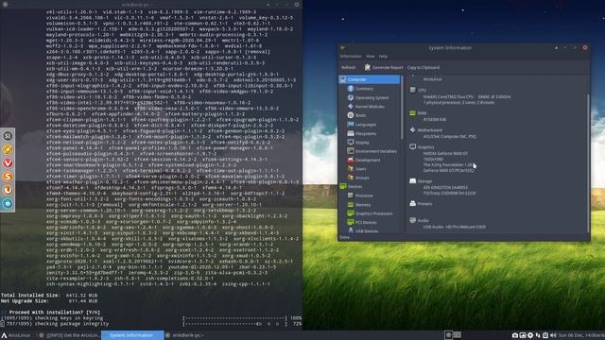This screenshot has height=340, width=605.
Task: Launch the orange S dock icon
Action: [x=8, y=177]
